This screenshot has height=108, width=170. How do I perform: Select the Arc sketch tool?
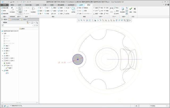coord(46,8)
